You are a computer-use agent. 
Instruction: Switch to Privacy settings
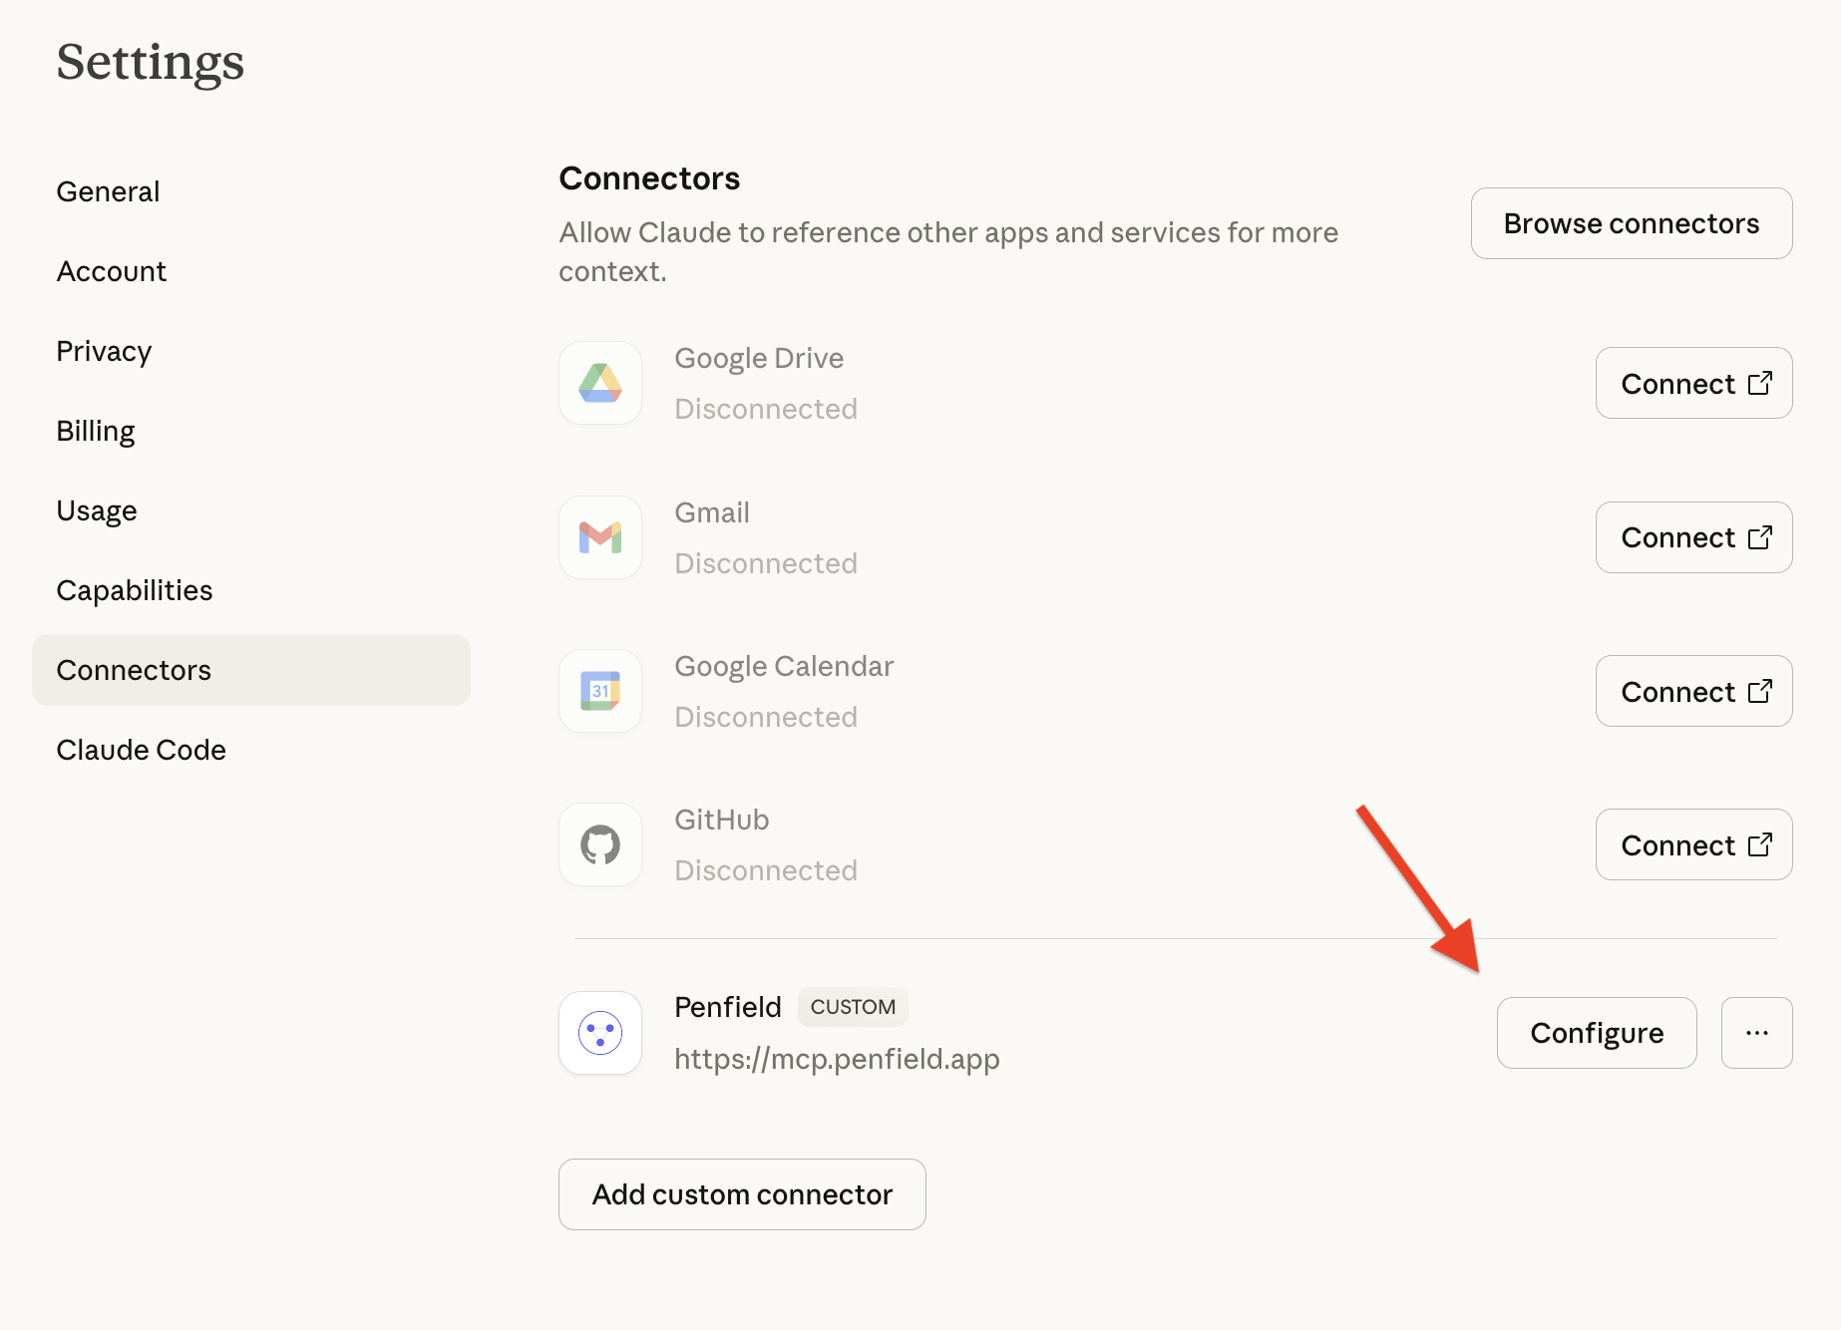251,351
